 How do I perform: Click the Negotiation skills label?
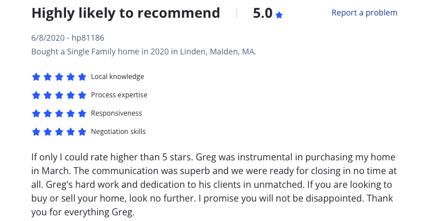pos(118,132)
